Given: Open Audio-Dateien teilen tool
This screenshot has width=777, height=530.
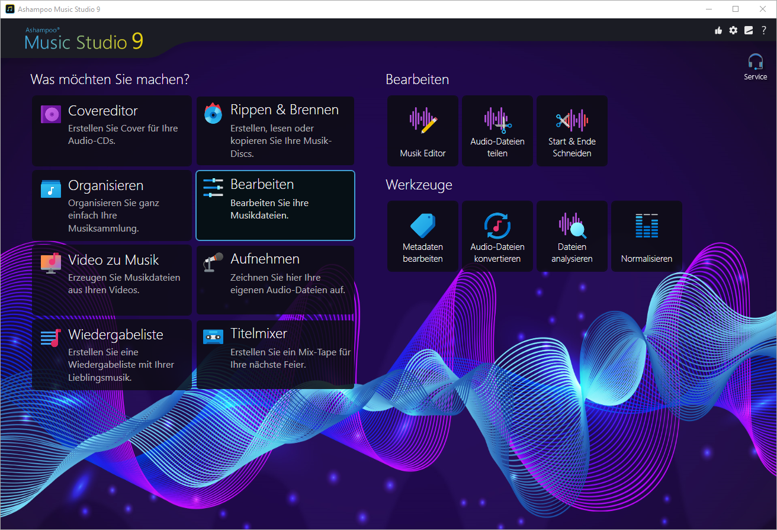Looking at the screenshot, I should click(497, 131).
